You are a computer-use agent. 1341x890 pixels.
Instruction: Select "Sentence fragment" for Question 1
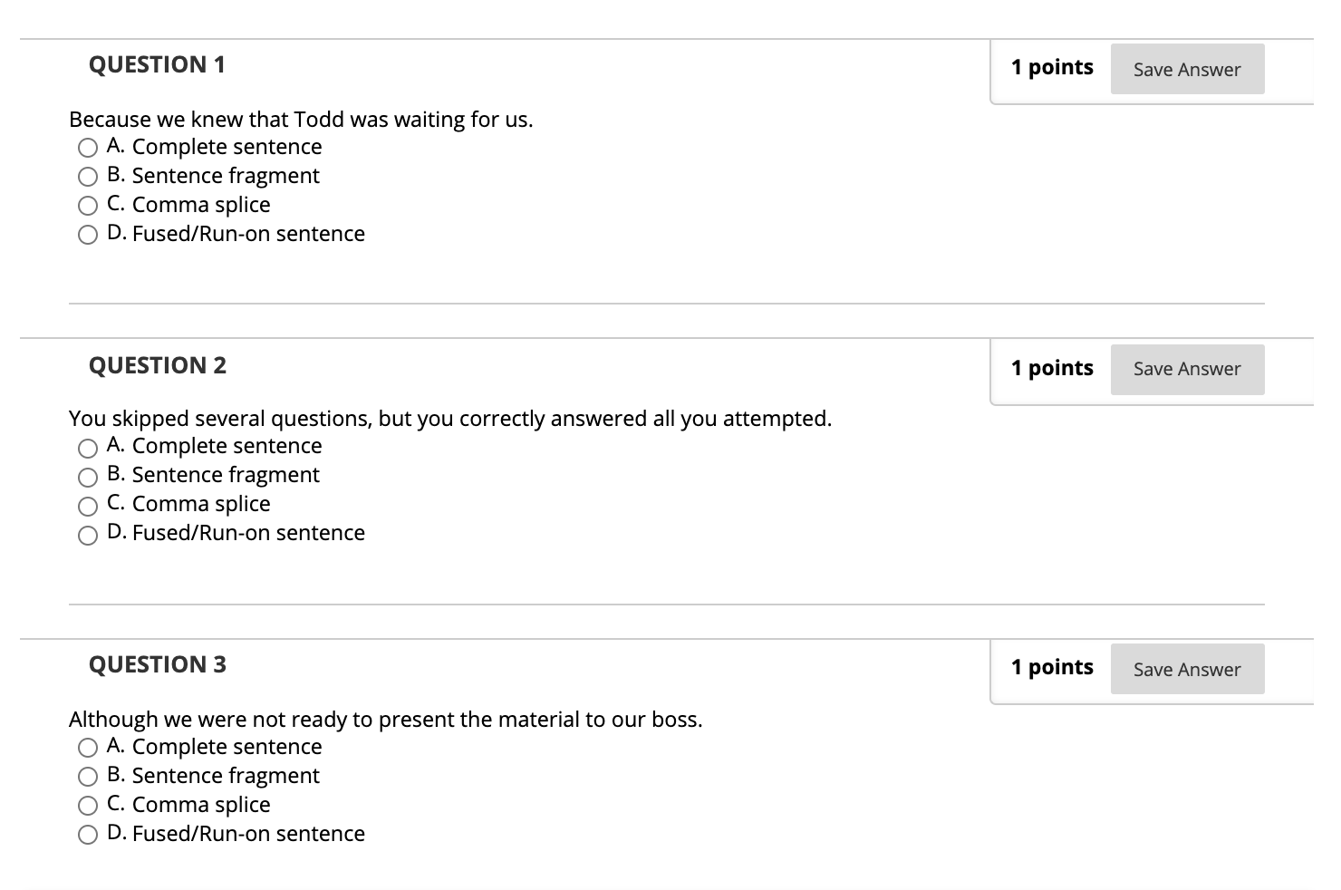pos(88,177)
